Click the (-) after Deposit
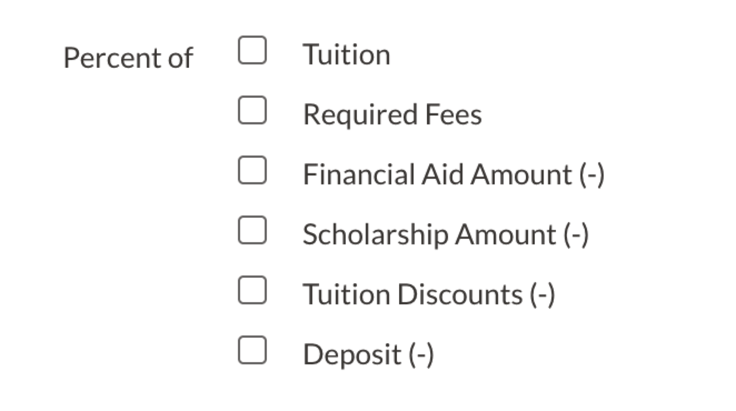 click(421, 354)
